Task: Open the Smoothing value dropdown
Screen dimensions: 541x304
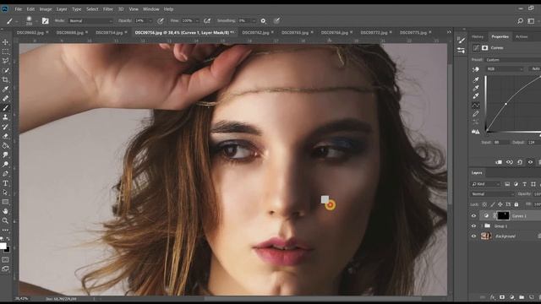Action: (254, 21)
